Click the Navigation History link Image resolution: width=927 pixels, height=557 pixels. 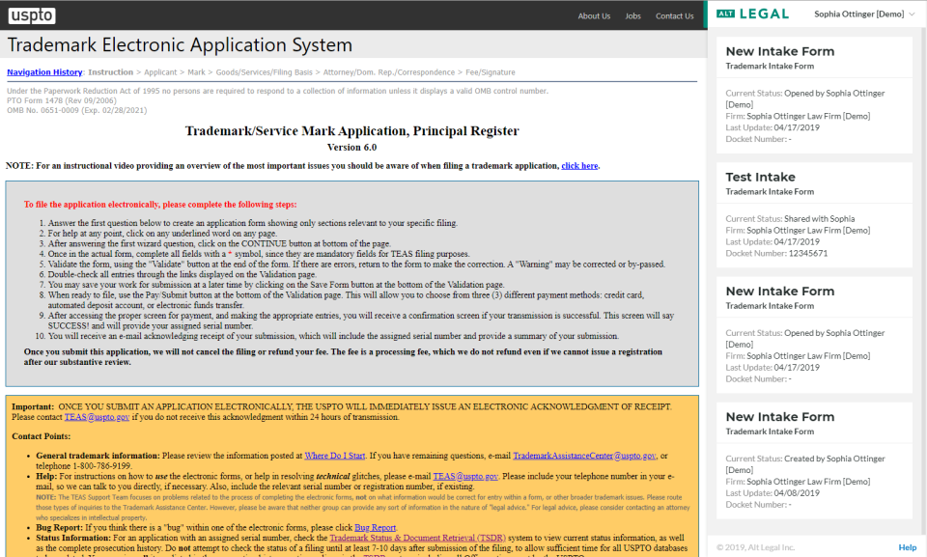(x=44, y=72)
